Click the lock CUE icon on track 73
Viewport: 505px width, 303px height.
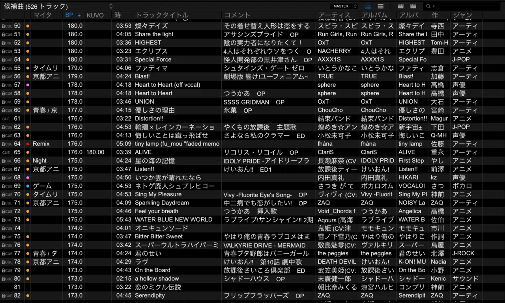(x=6, y=220)
